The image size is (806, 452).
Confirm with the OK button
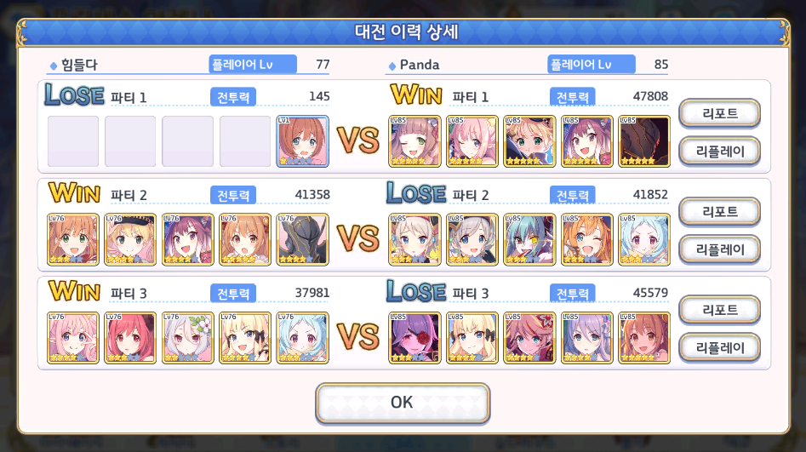pos(403,403)
